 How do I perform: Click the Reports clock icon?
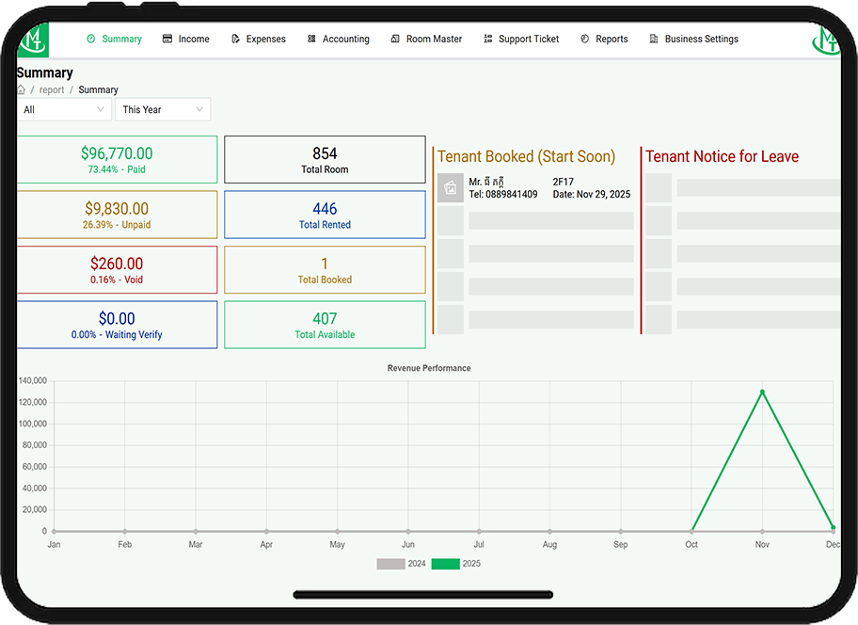click(585, 39)
